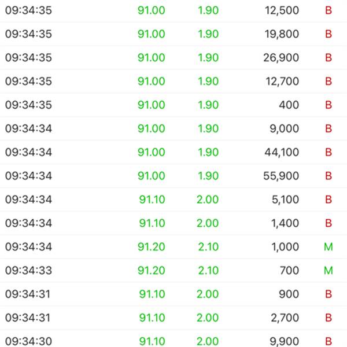Click the 900 volume trade row
The width and height of the screenshot is (347, 347).
pos(173,294)
